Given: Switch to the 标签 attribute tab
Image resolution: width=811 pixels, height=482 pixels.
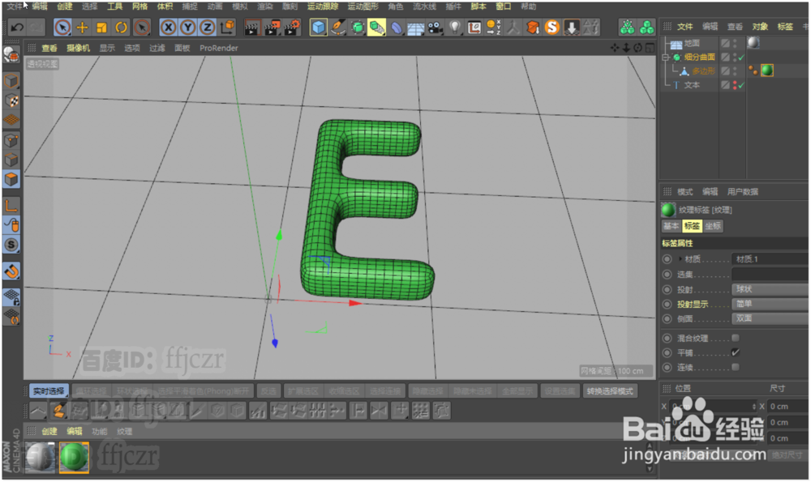Looking at the screenshot, I should [x=692, y=226].
